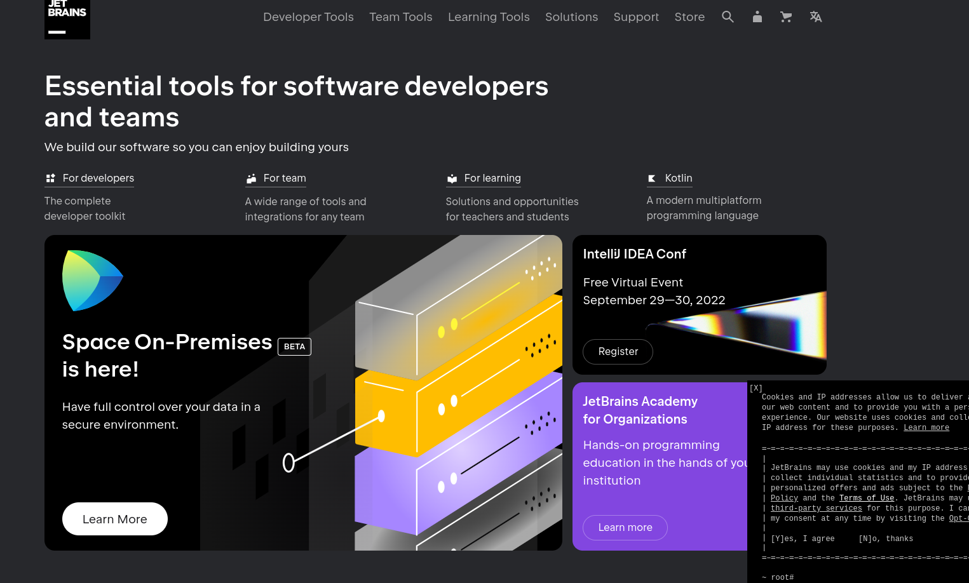This screenshot has height=583, width=969.
Task: Open the Terms of Use link
Action: point(867,498)
